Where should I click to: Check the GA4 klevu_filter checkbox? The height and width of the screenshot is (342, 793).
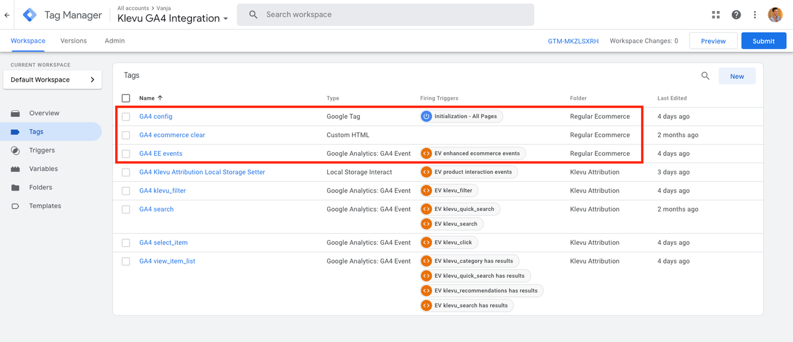[x=126, y=190]
